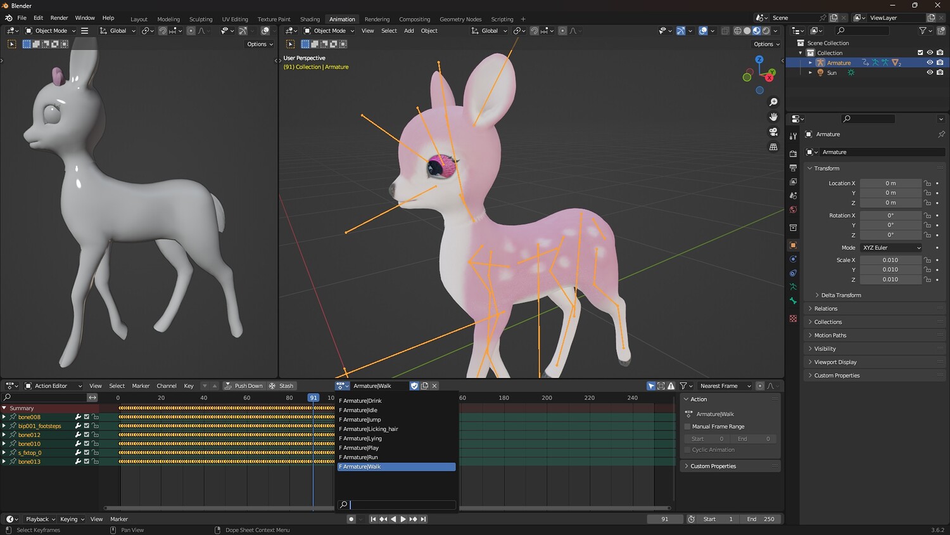
Task: Toggle camera view with the camera icon
Action: [773, 132]
